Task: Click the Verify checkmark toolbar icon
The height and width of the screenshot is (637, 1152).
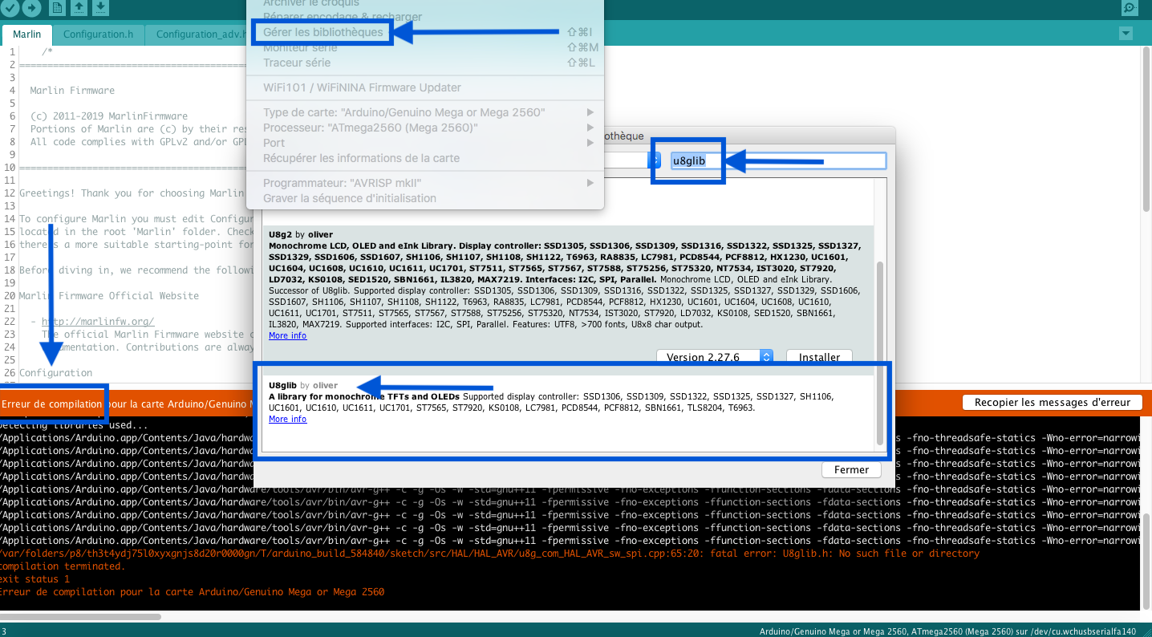Action: pyautogui.click(x=10, y=8)
